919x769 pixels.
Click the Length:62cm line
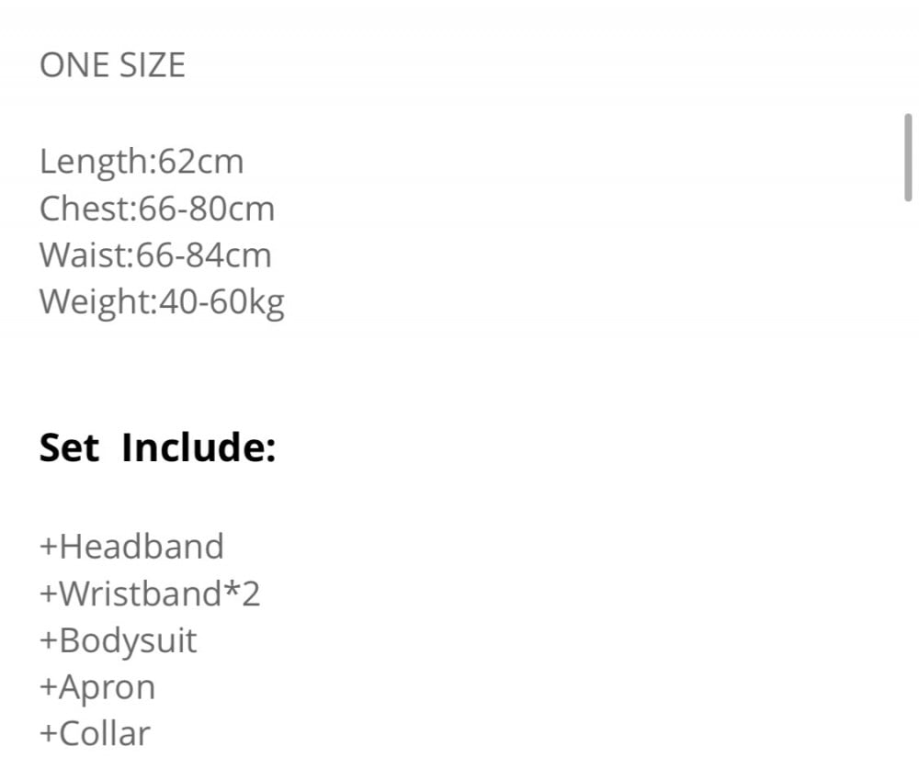point(142,163)
